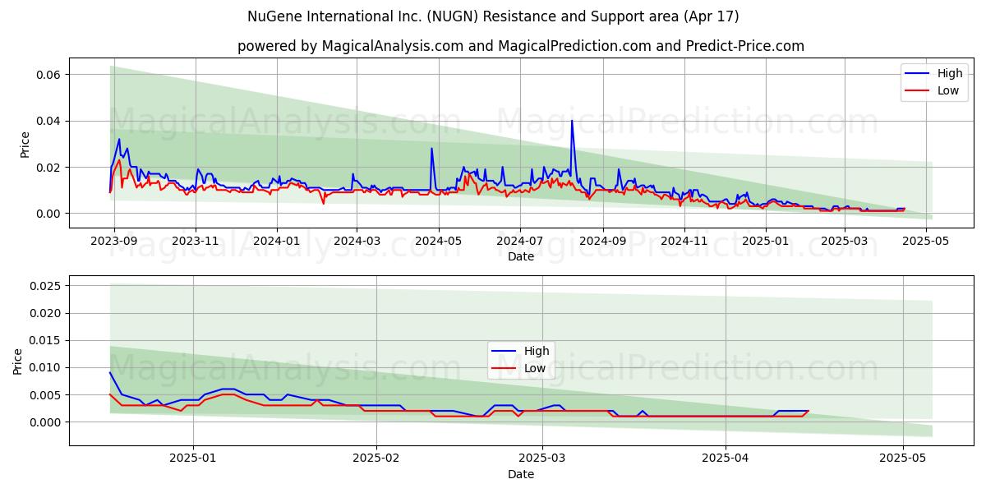Click the '2024-01' date tick label
This screenshot has width=986, height=493.
click(276, 241)
